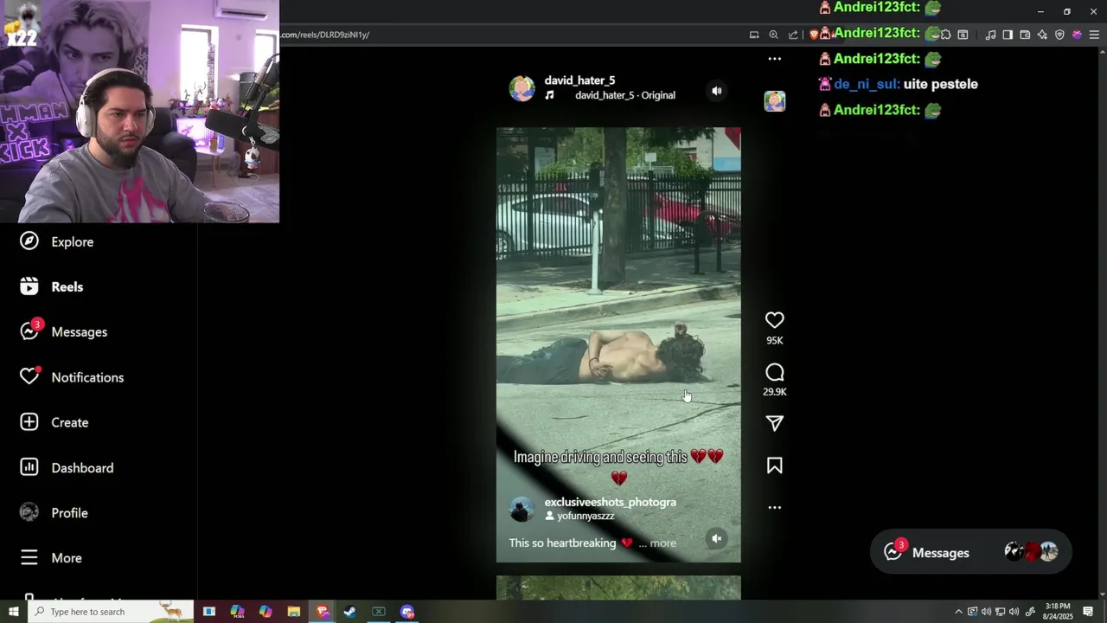Play the reel video of the street scene
The image size is (1107, 623).
coord(618,345)
